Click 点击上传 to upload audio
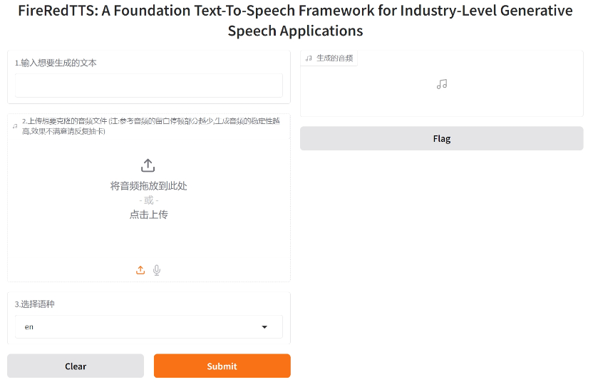This screenshot has width=593, height=392. [149, 215]
